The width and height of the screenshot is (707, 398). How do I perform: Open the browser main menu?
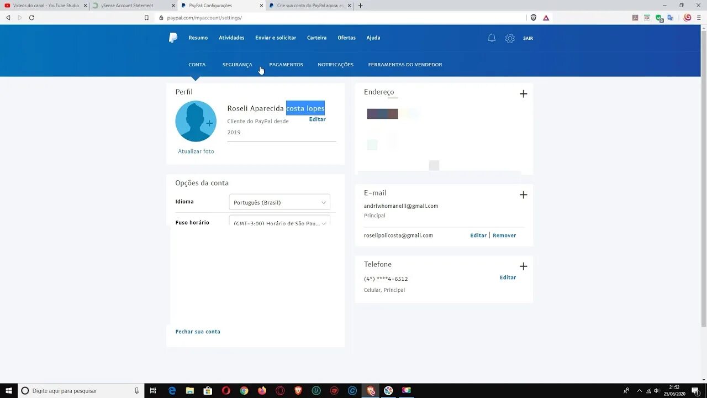pyautogui.click(x=699, y=18)
